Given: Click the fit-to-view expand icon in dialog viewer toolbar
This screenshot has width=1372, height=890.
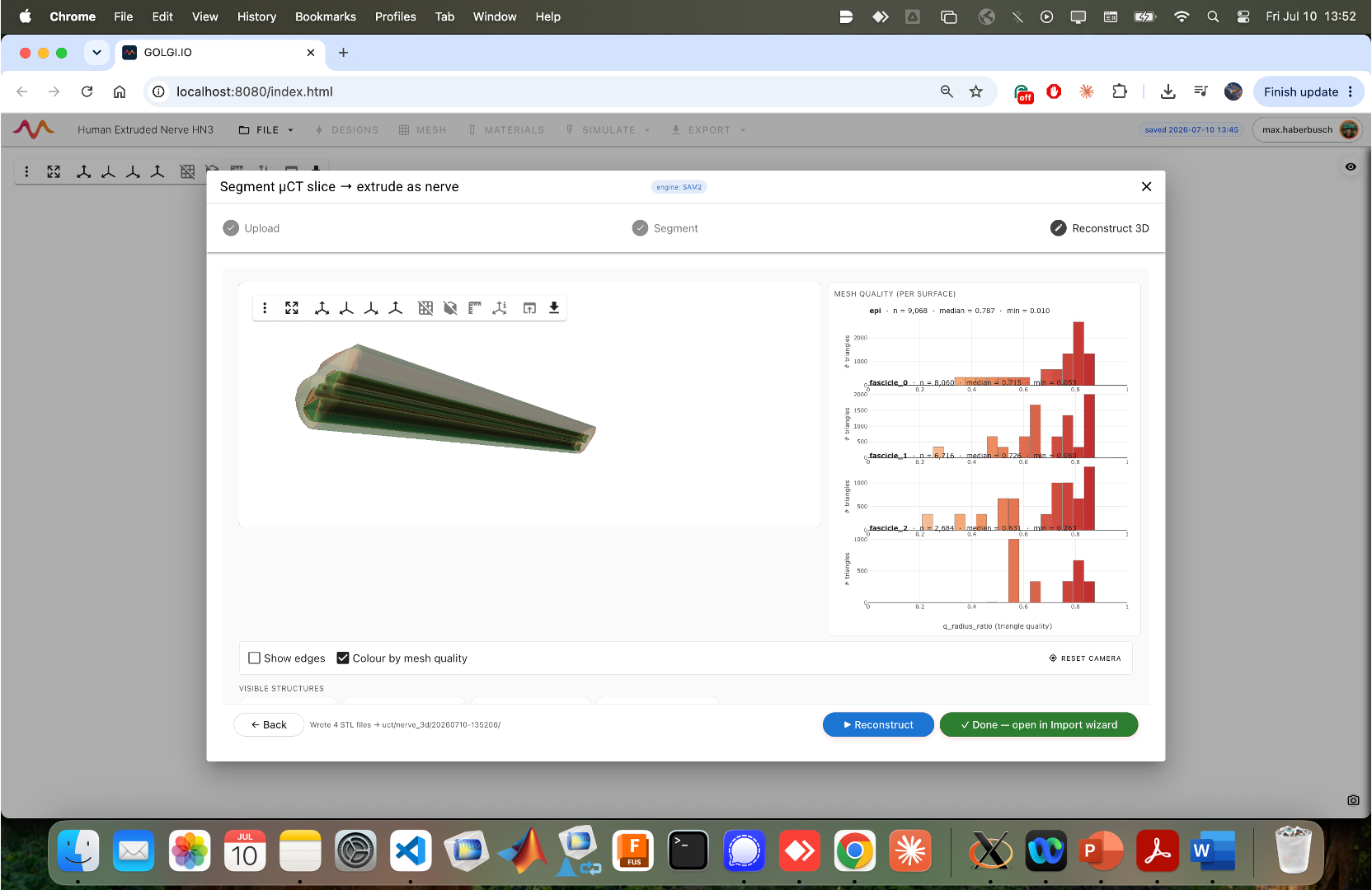Looking at the screenshot, I should tap(292, 308).
